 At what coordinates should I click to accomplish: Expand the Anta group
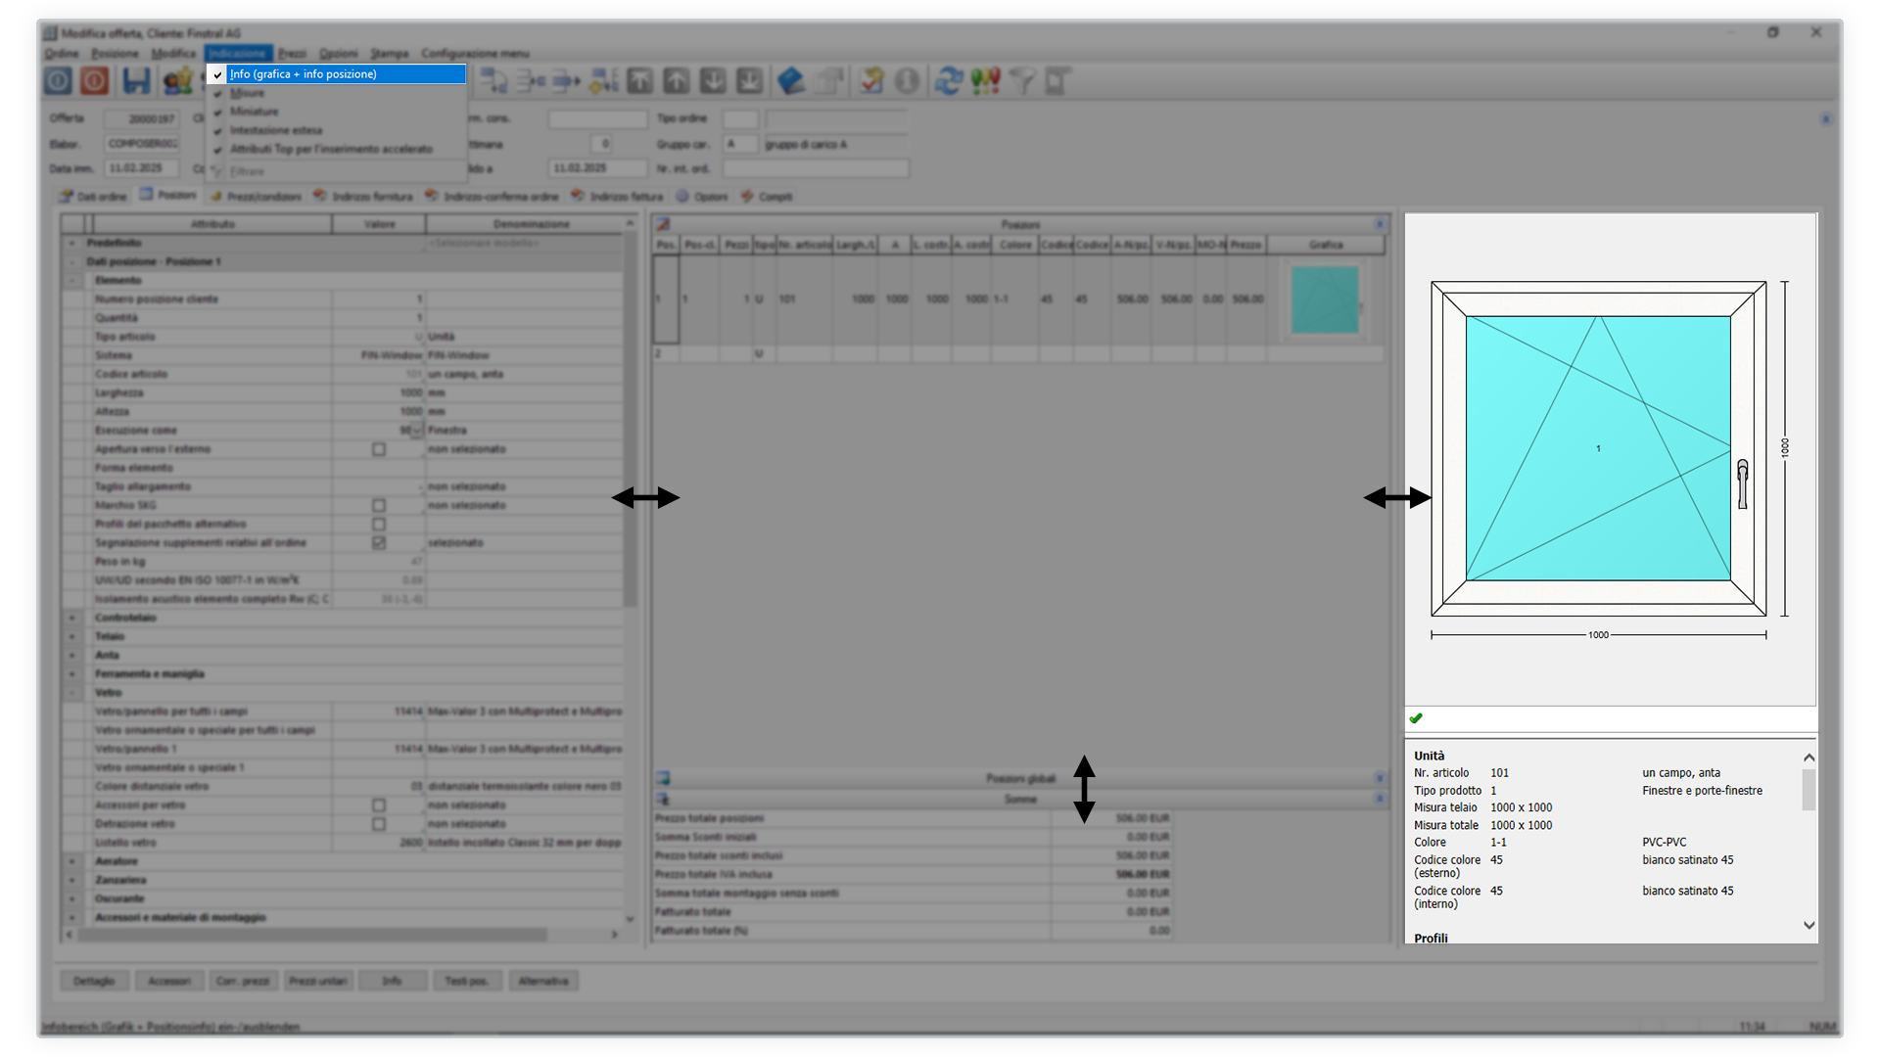[71, 655]
